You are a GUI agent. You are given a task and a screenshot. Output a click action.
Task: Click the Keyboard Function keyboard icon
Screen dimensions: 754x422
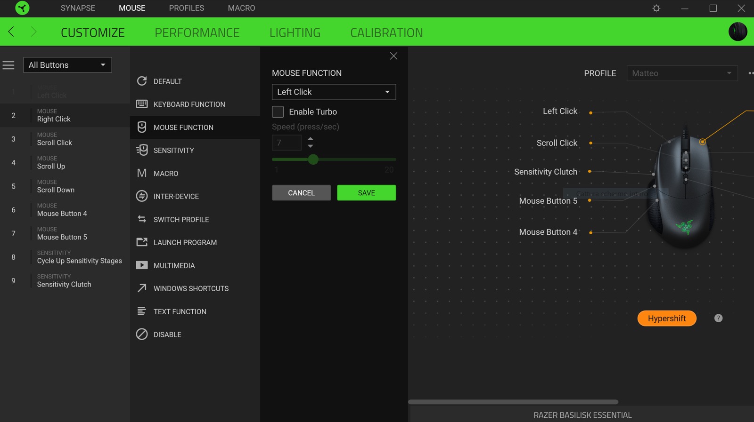pyautogui.click(x=142, y=104)
